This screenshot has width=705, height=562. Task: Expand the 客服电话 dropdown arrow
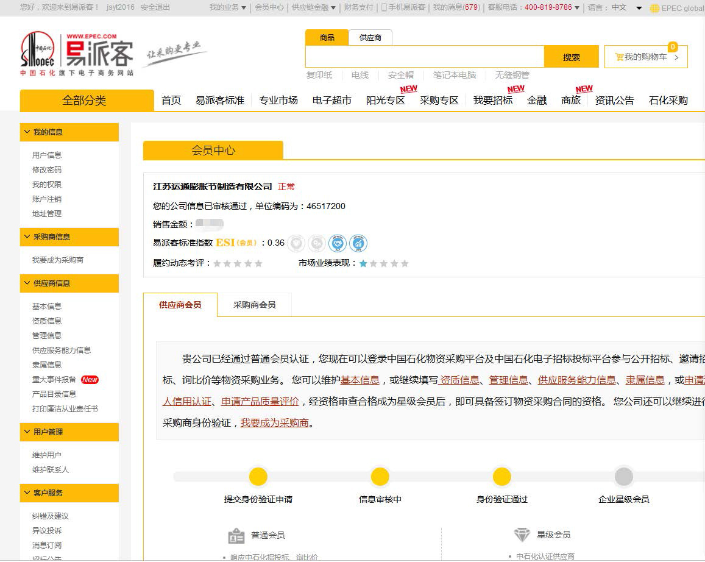(577, 8)
